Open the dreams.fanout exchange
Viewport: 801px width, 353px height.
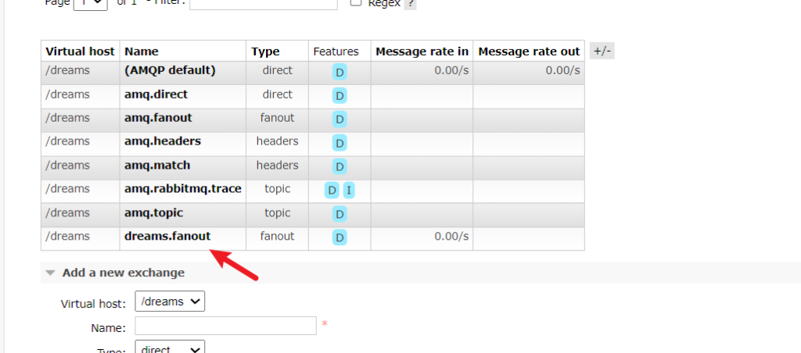click(x=167, y=236)
